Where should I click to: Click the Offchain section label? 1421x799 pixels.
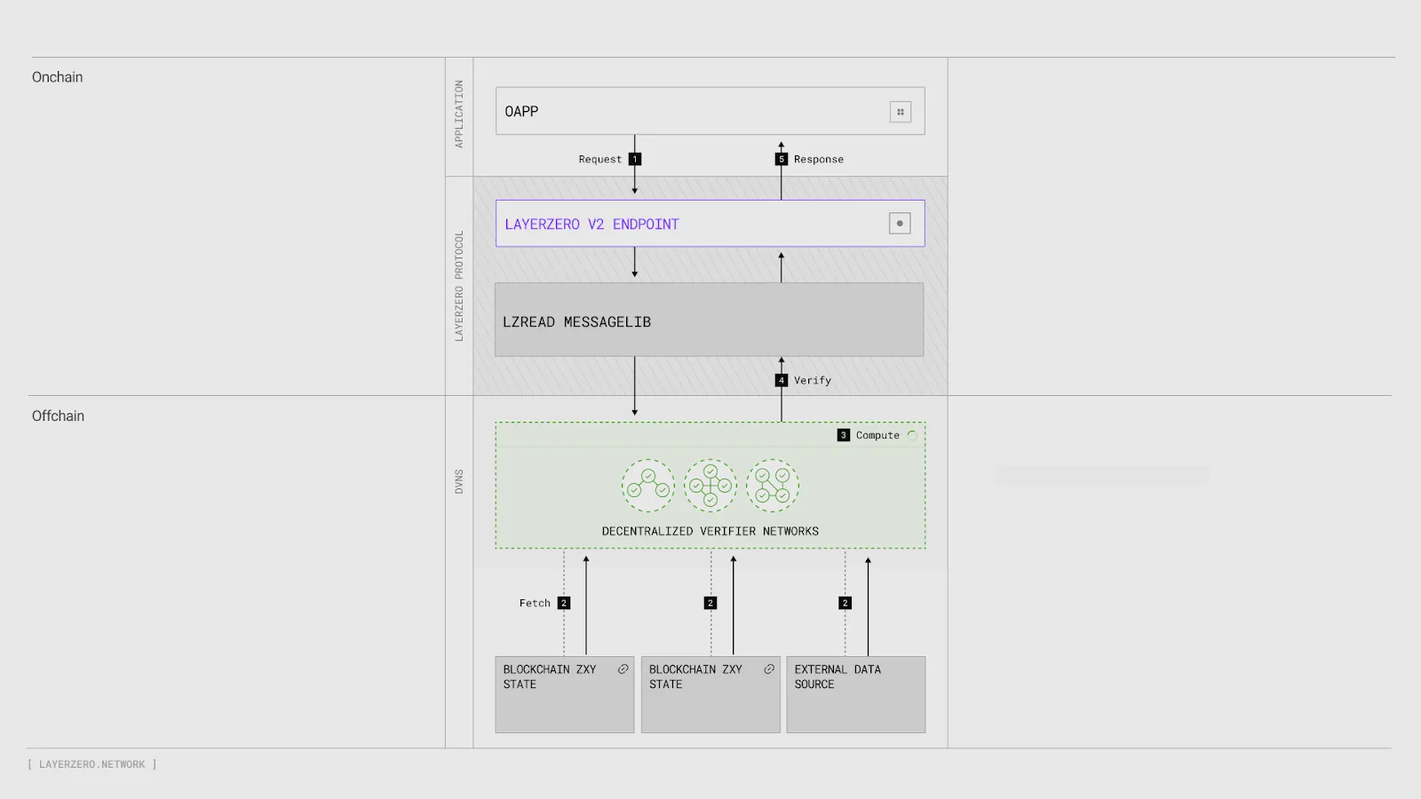[59, 415]
